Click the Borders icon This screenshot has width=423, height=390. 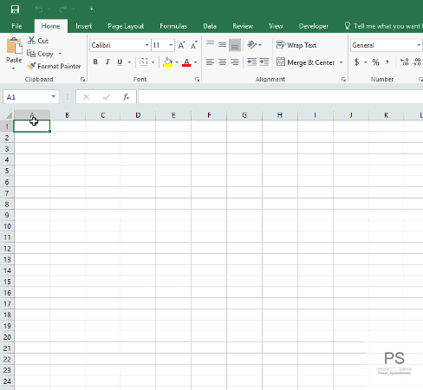[x=144, y=62]
